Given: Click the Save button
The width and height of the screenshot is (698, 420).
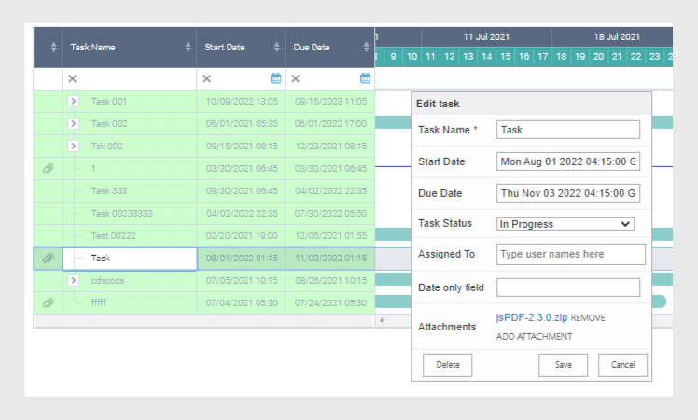Looking at the screenshot, I should tap(563, 365).
